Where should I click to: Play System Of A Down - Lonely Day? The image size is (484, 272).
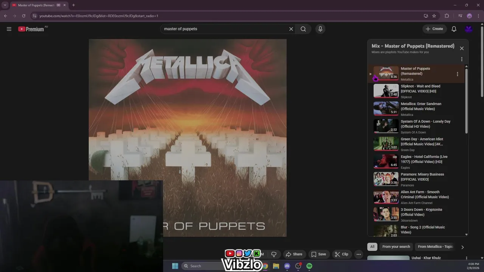coord(416,127)
